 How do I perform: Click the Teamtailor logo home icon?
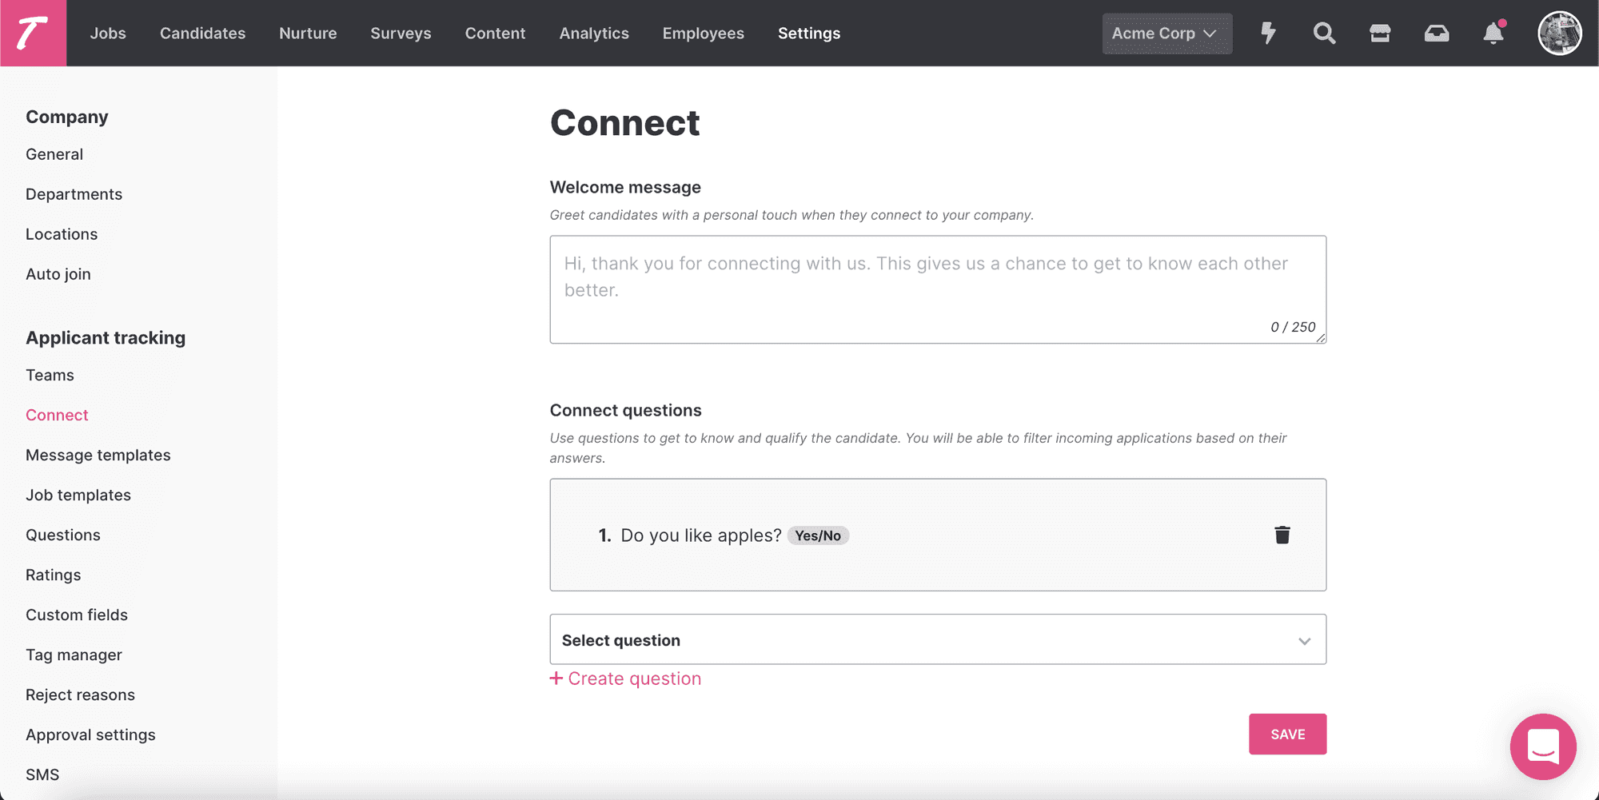(33, 33)
